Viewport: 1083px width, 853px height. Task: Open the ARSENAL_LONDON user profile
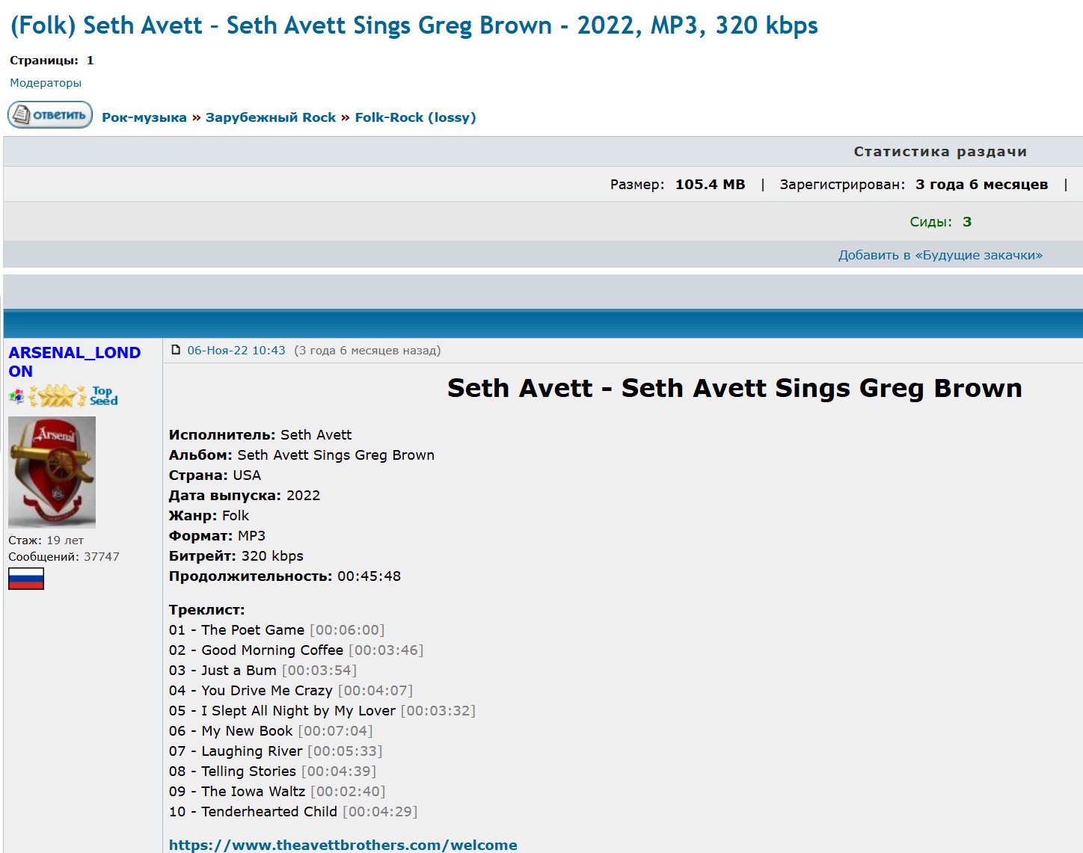[75, 362]
